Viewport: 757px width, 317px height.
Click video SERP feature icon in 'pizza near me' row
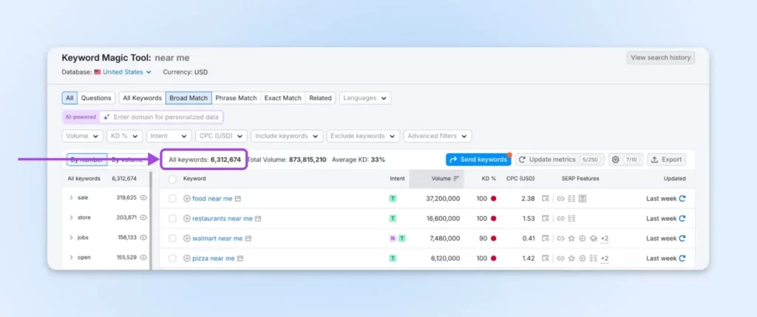click(583, 258)
